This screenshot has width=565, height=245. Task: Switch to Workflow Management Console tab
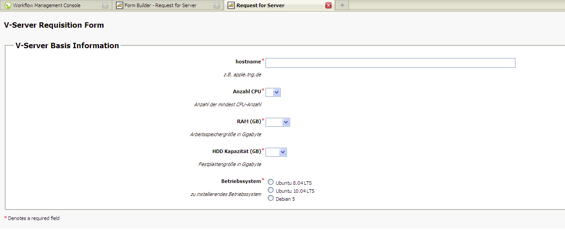(x=56, y=5)
